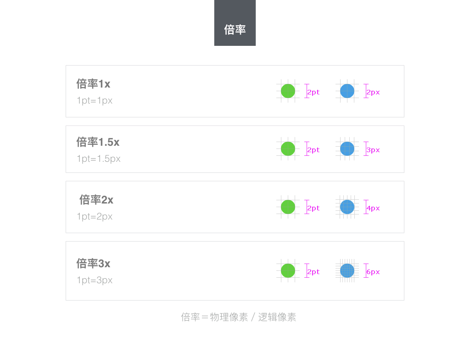Click the blue circle in the 倍率1x row
This screenshot has width=470, height=352.
click(347, 91)
